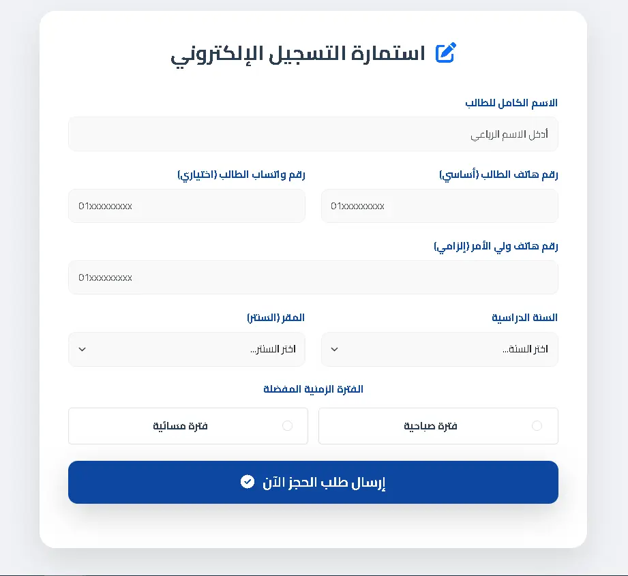Click the white checkmark icon inside the submit button
The width and height of the screenshot is (628, 576).
(248, 481)
